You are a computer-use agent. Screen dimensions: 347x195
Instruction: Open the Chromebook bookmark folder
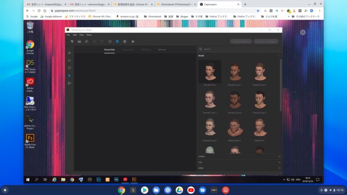(x=153, y=17)
